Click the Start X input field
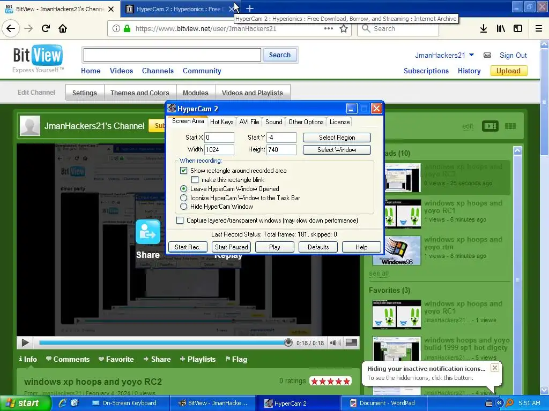This screenshot has width=549, height=411. point(219,138)
